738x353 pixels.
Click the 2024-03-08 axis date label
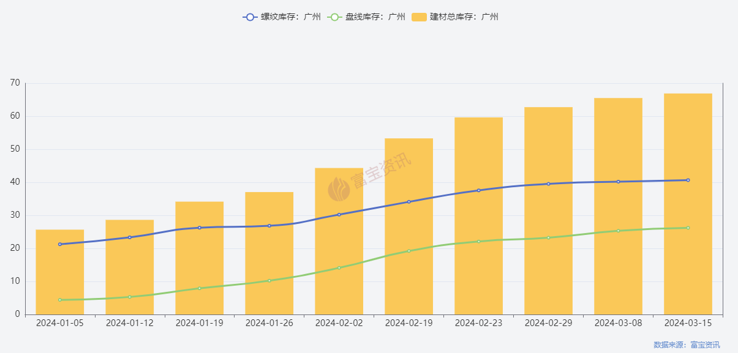619,323
